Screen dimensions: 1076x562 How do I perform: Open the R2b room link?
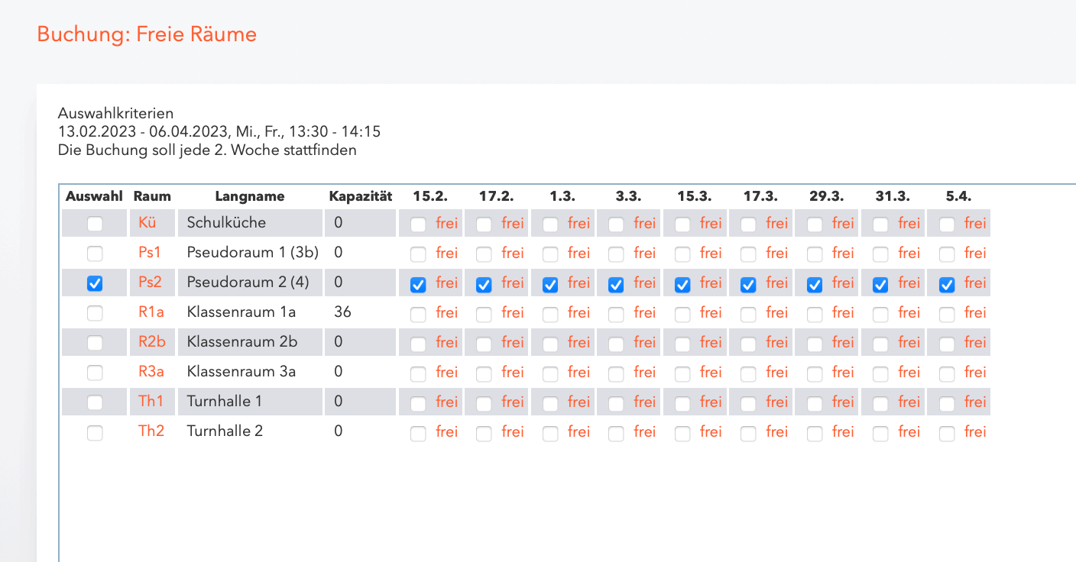tap(152, 341)
